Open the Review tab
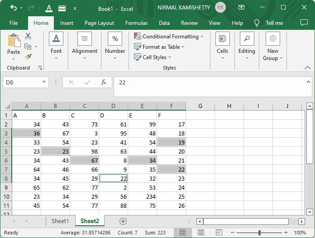 coord(189,23)
